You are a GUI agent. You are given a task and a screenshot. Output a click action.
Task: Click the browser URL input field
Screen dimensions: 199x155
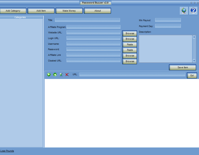click(x=132, y=74)
